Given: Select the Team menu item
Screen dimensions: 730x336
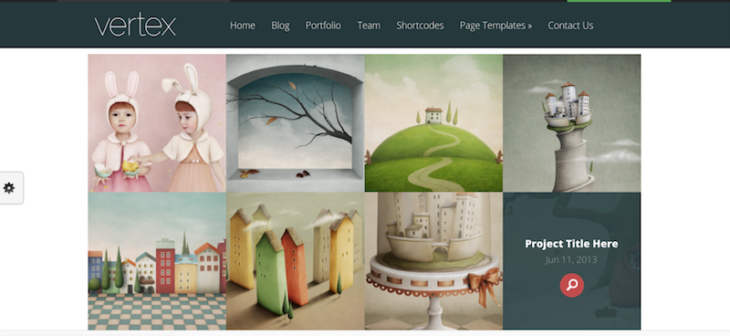Looking at the screenshot, I should (x=369, y=26).
